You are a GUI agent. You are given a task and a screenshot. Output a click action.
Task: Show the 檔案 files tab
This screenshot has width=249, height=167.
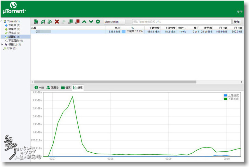pos(66,87)
